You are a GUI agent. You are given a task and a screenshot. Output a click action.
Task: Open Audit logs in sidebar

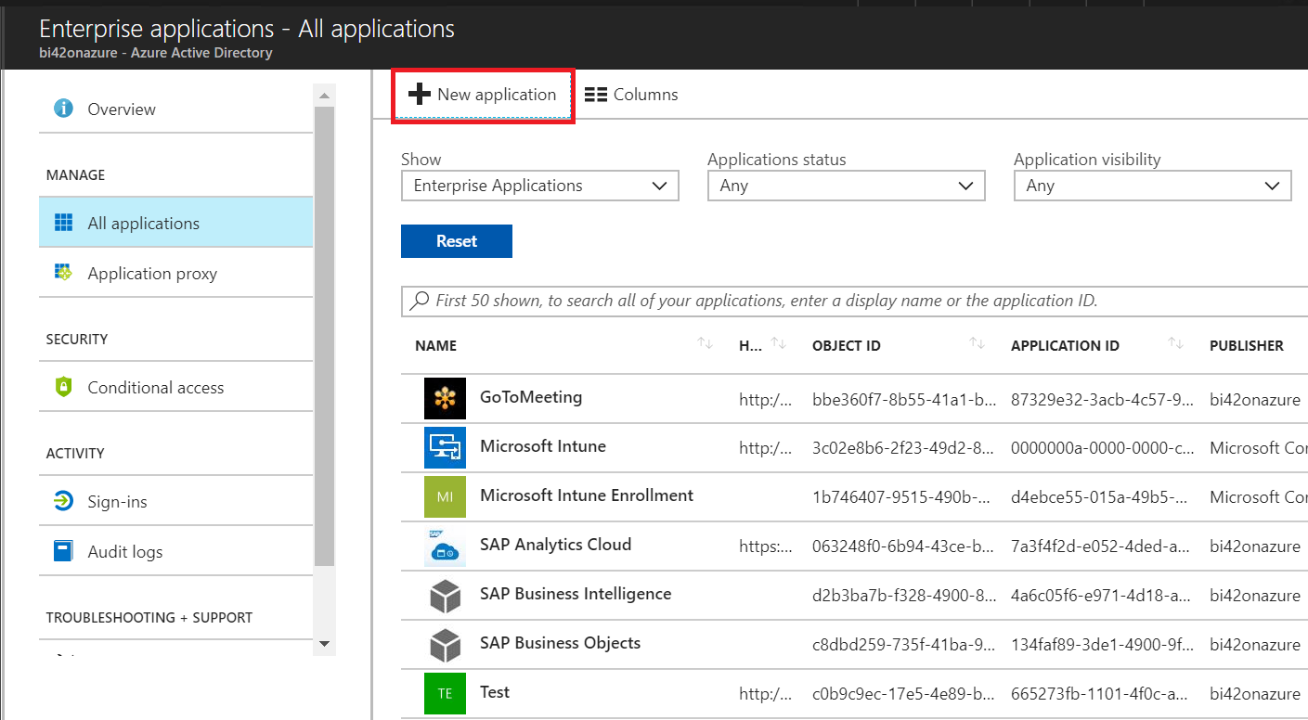124,552
